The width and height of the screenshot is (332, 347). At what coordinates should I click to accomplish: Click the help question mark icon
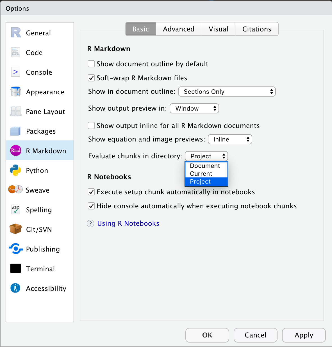90,223
